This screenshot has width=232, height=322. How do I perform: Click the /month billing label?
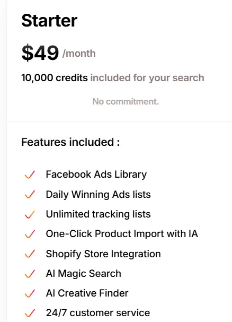click(x=79, y=54)
